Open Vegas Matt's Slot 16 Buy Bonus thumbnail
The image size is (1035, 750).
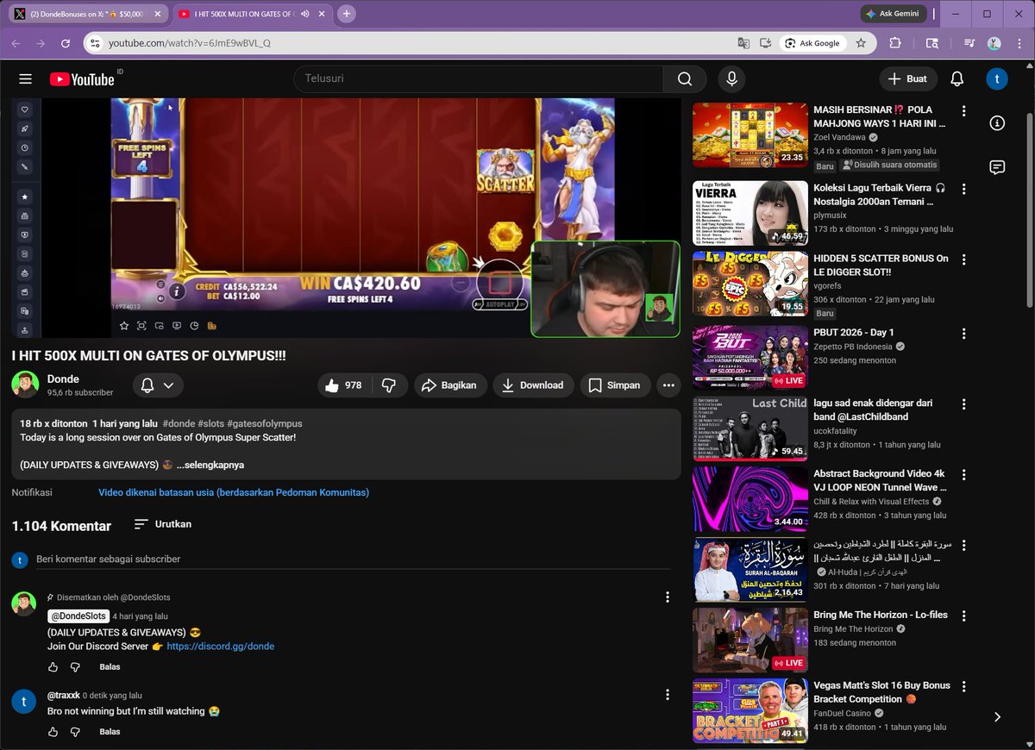[750, 711]
